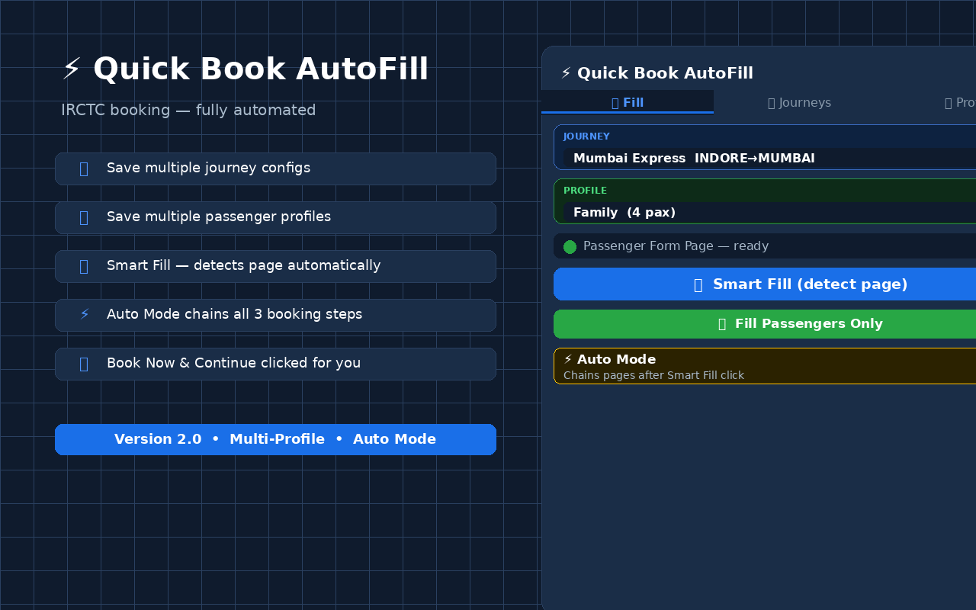This screenshot has height=610, width=976.
Task: Click Fill Passengers Only button
Action: (765, 324)
